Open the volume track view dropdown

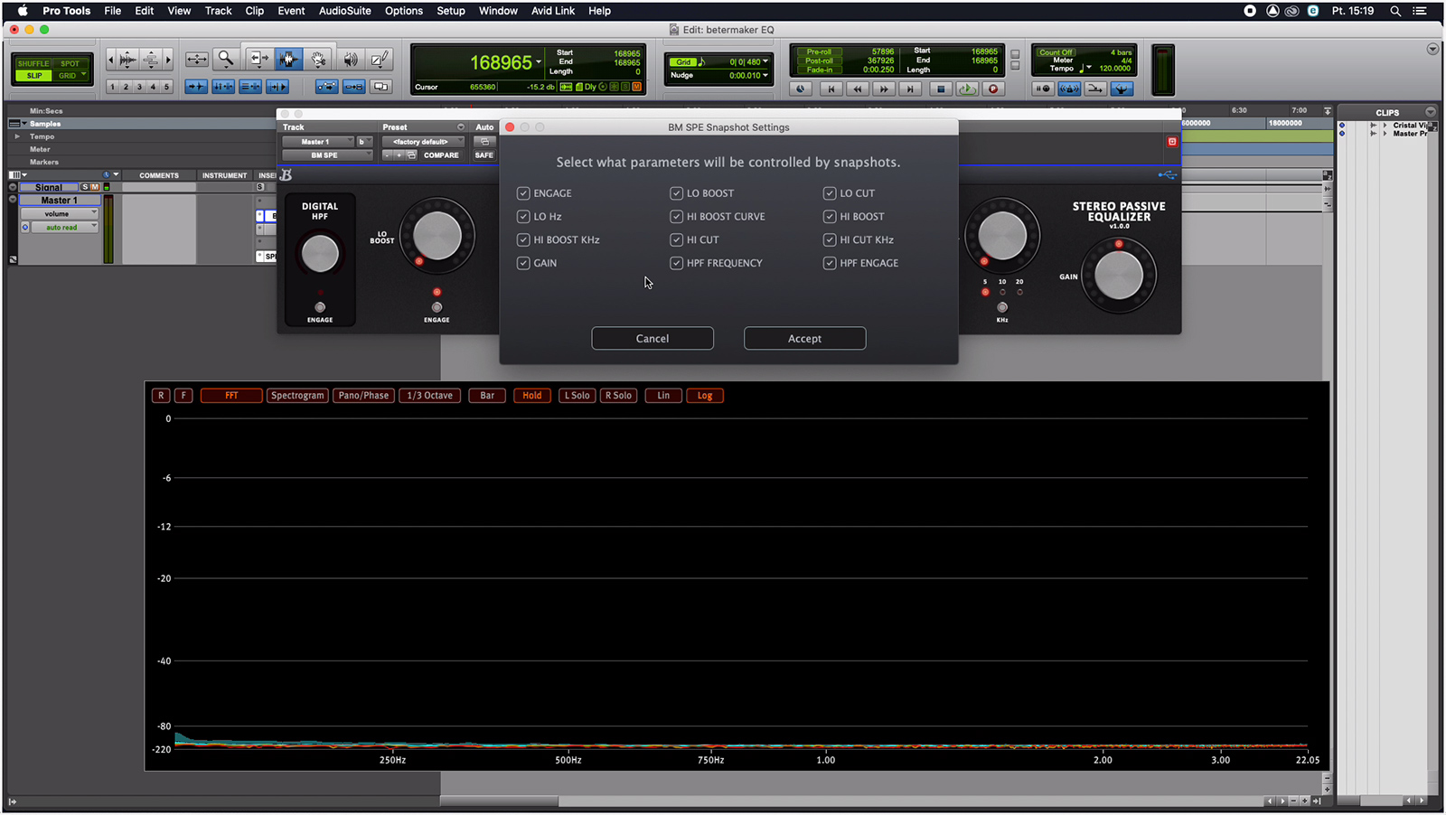point(59,214)
